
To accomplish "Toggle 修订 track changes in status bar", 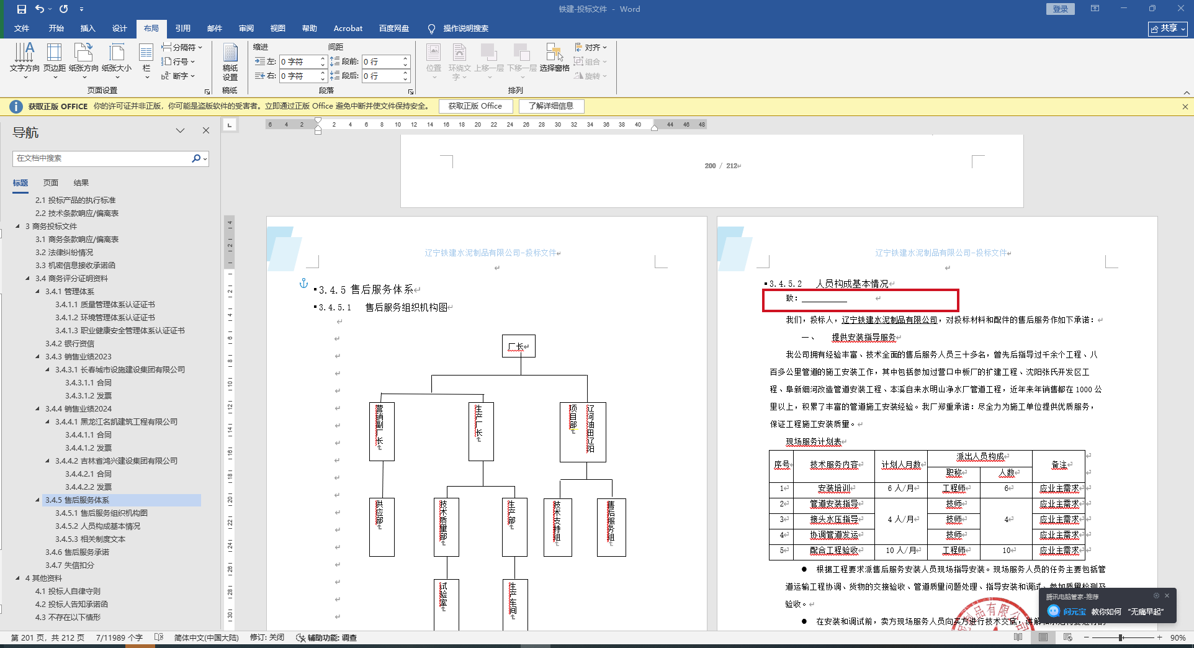I will [x=267, y=637].
